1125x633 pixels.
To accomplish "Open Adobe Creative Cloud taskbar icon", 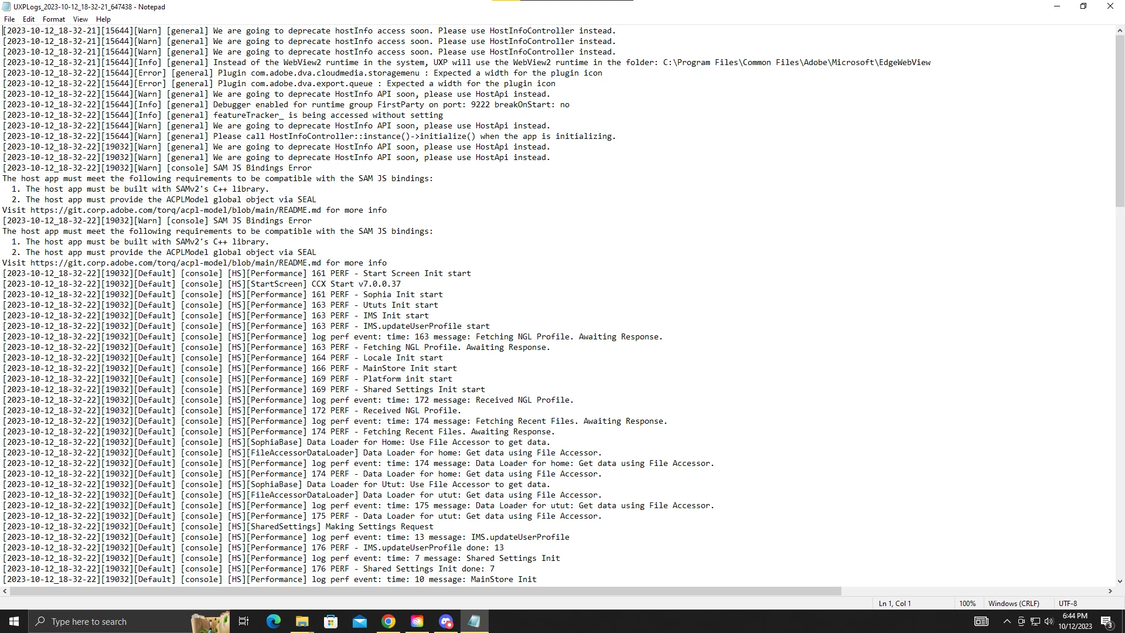I will tap(417, 621).
